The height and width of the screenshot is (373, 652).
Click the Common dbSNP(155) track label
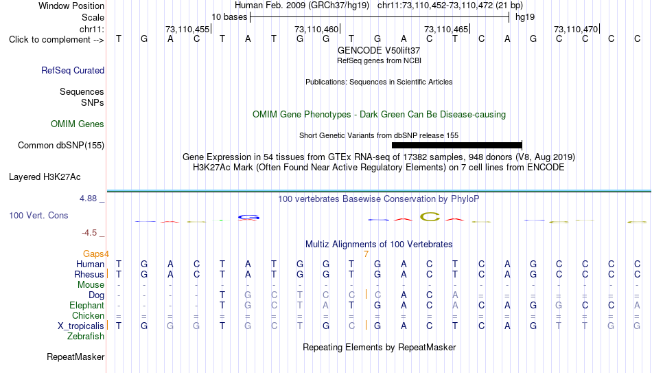click(x=60, y=146)
